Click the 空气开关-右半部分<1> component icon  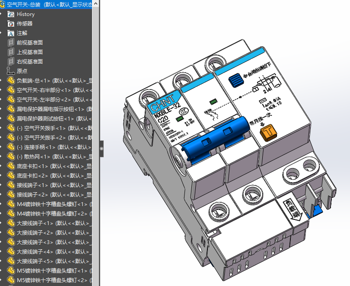[11, 90]
